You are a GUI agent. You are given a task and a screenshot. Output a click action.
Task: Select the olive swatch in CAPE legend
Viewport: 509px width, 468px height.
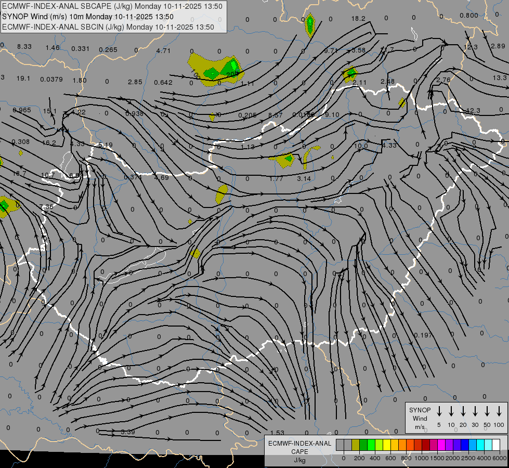pos(356,445)
